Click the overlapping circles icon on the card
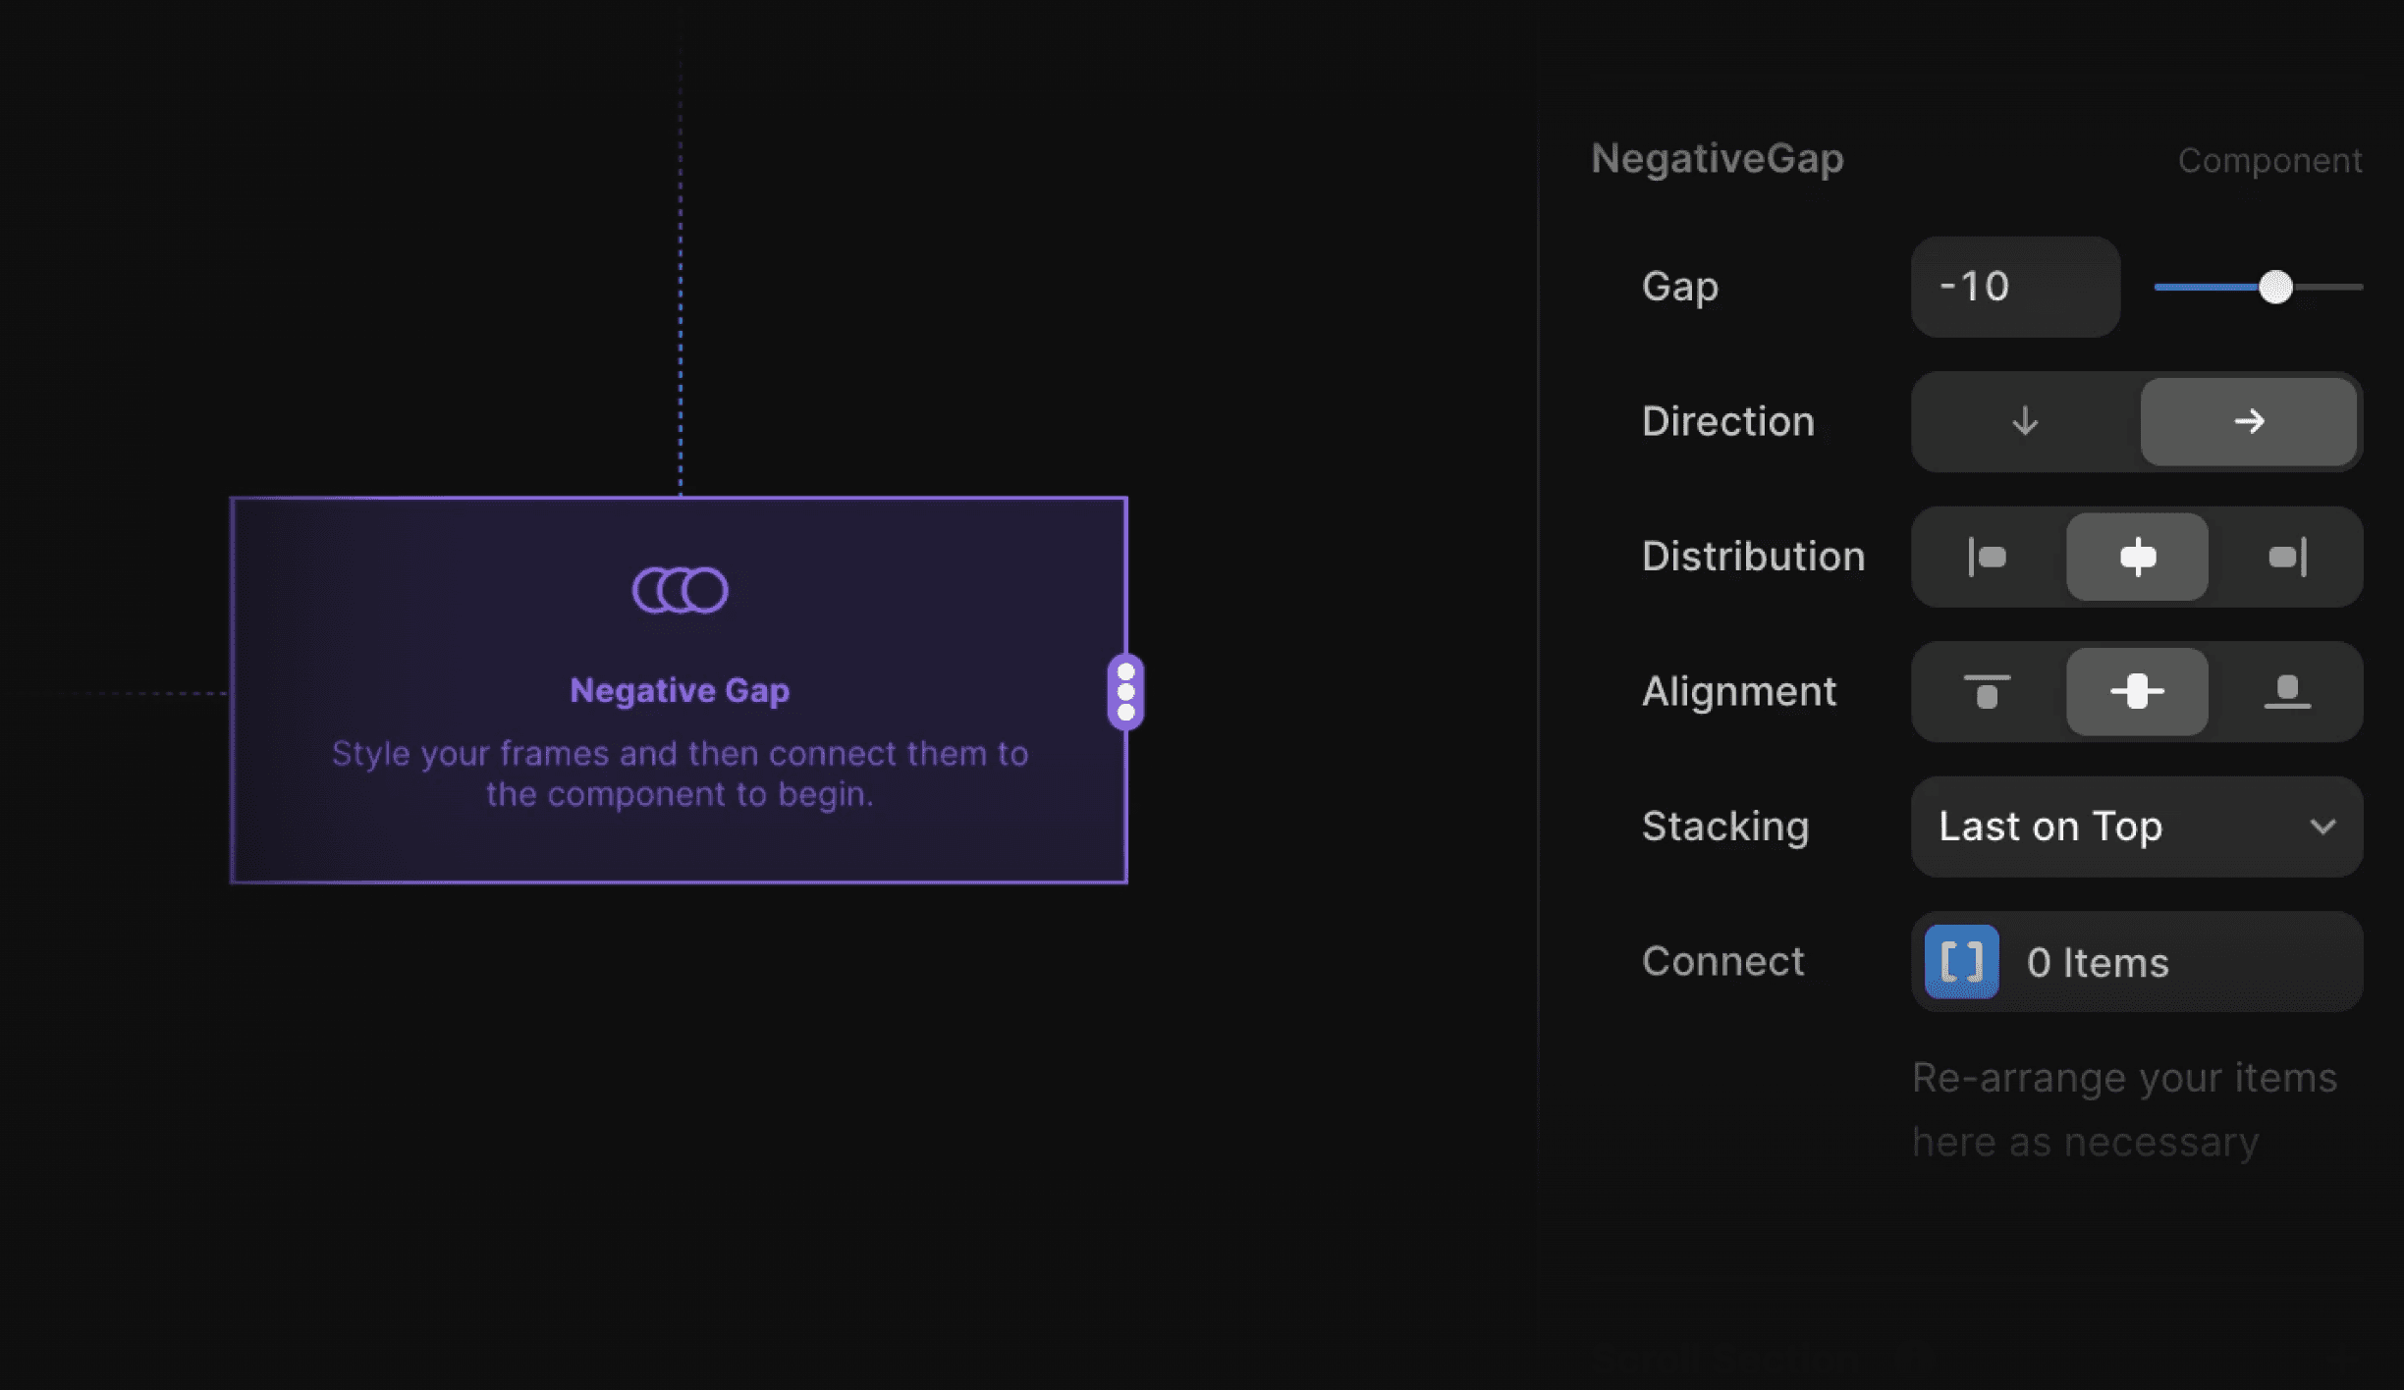This screenshot has height=1390, width=2404. (681, 589)
